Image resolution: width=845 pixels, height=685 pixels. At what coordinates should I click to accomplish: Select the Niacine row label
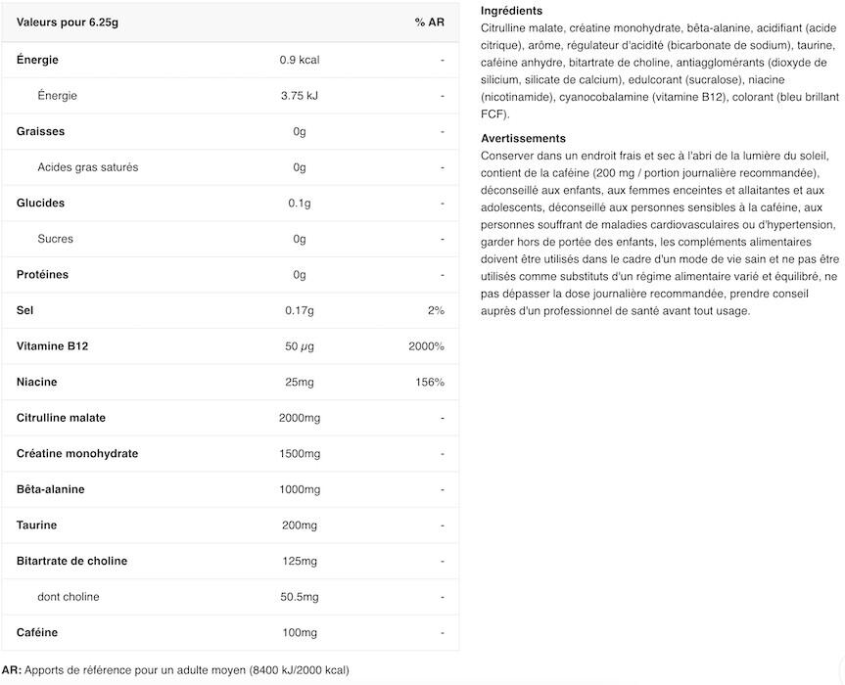[x=39, y=382]
